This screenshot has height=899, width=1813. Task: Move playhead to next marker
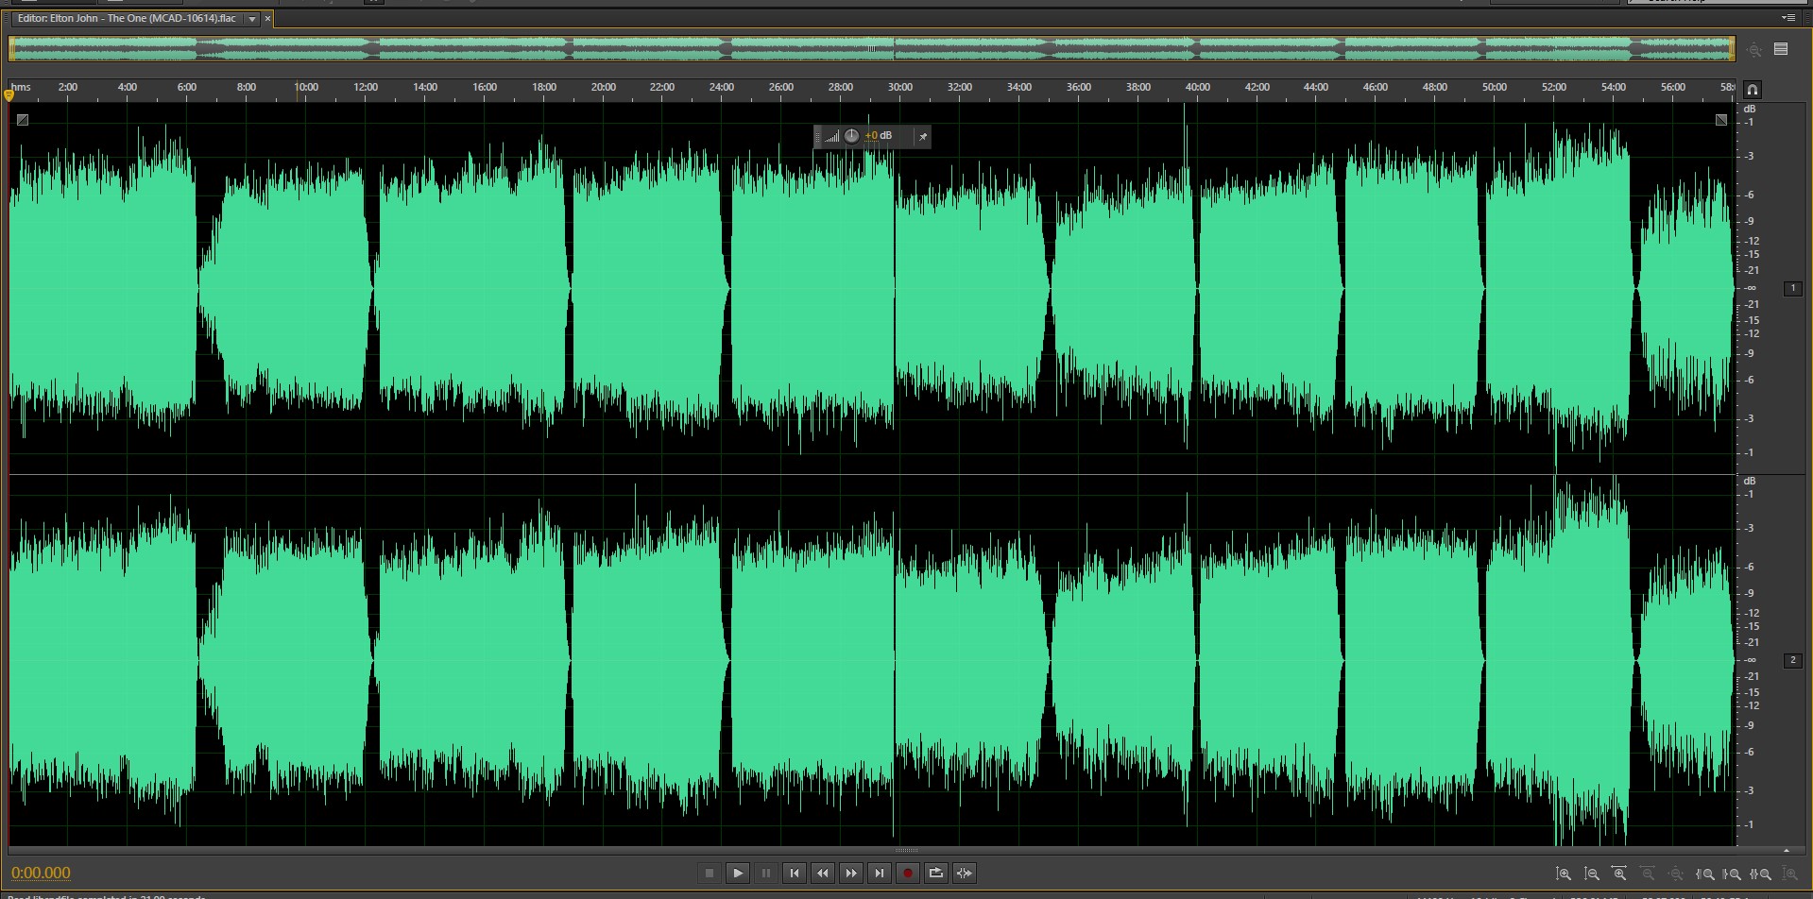pos(880,874)
